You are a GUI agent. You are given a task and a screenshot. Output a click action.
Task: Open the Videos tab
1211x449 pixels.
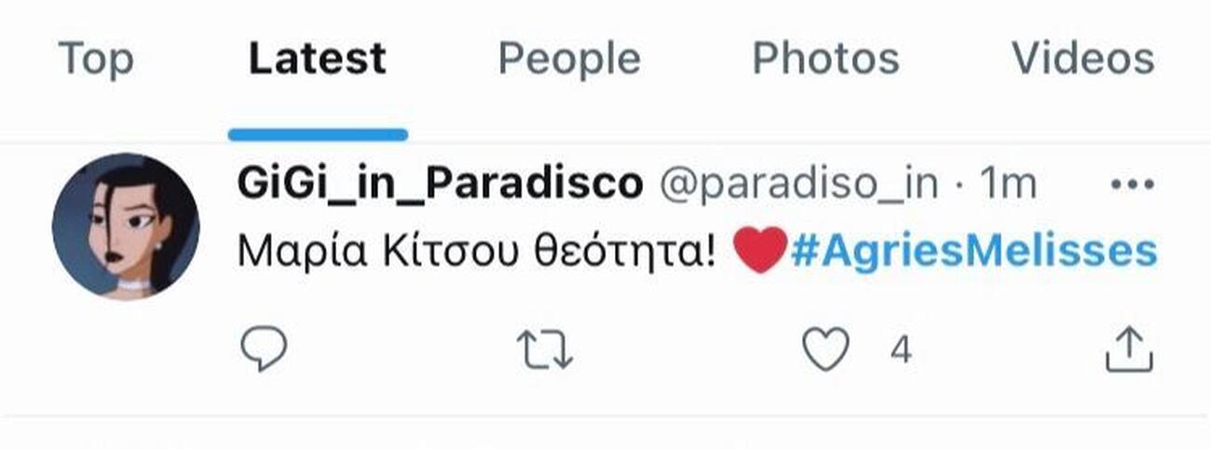point(1082,59)
